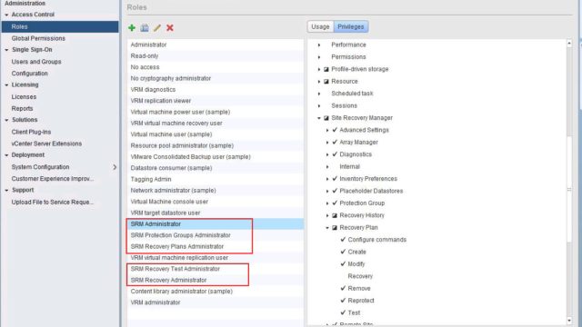Viewport: 582px width, 327px height.
Task: Collapse the Single Sign-On section
Action: 6,50
